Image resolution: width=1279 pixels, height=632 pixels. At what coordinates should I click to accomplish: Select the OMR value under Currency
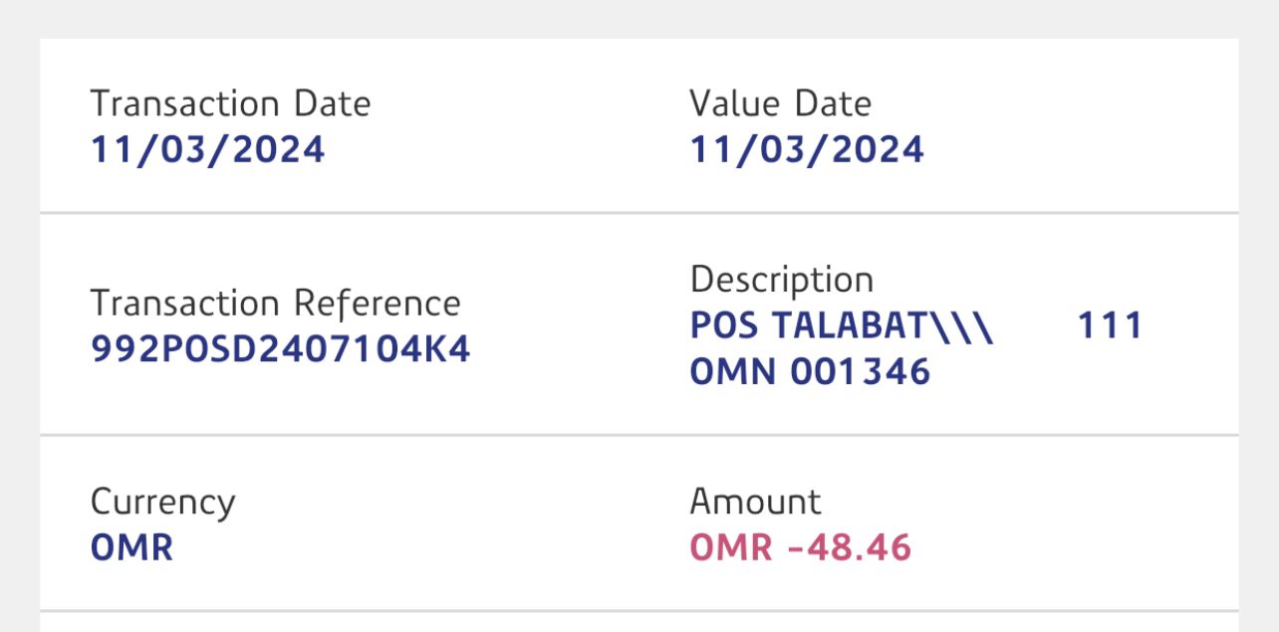click(x=131, y=548)
